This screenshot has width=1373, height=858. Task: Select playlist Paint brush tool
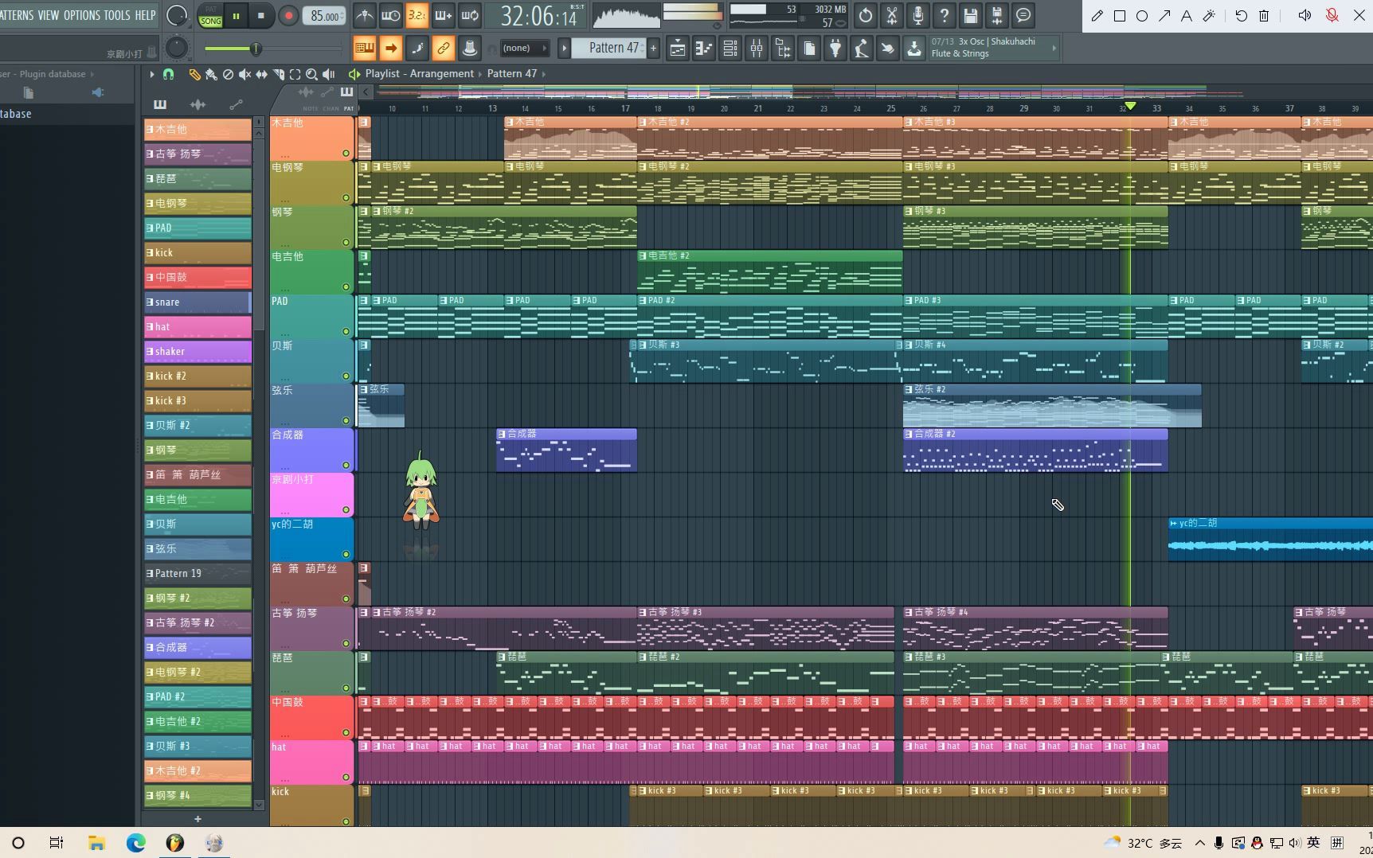(x=211, y=74)
